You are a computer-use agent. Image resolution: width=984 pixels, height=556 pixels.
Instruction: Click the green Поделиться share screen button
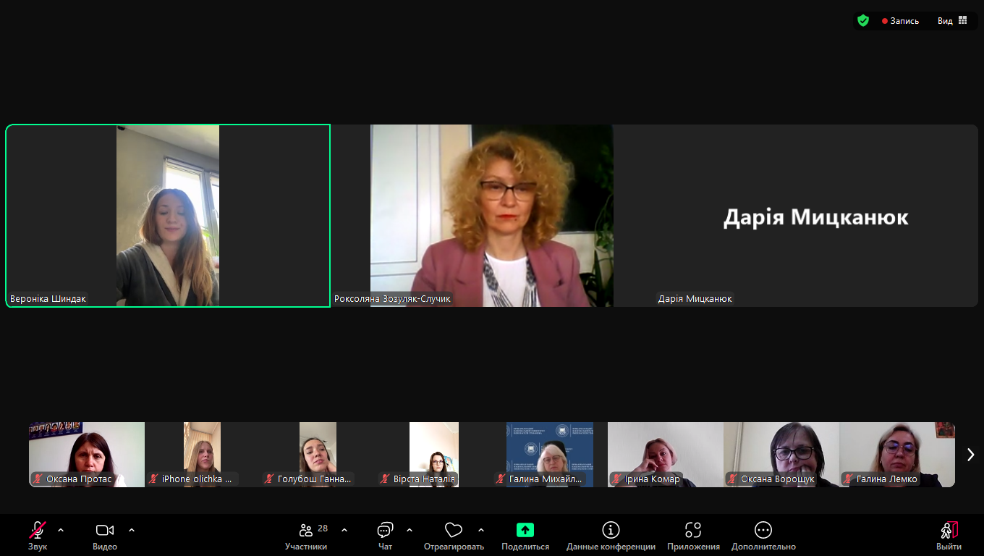tap(525, 531)
